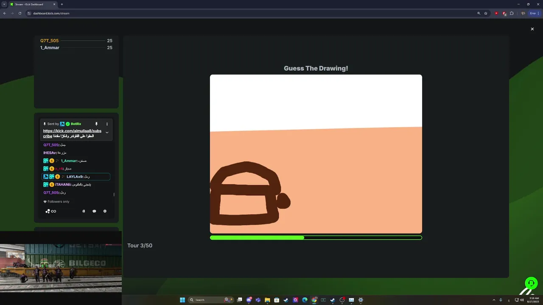Click Q7T_505 in the leaderboard
Image resolution: width=543 pixels, height=305 pixels.
[50, 41]
